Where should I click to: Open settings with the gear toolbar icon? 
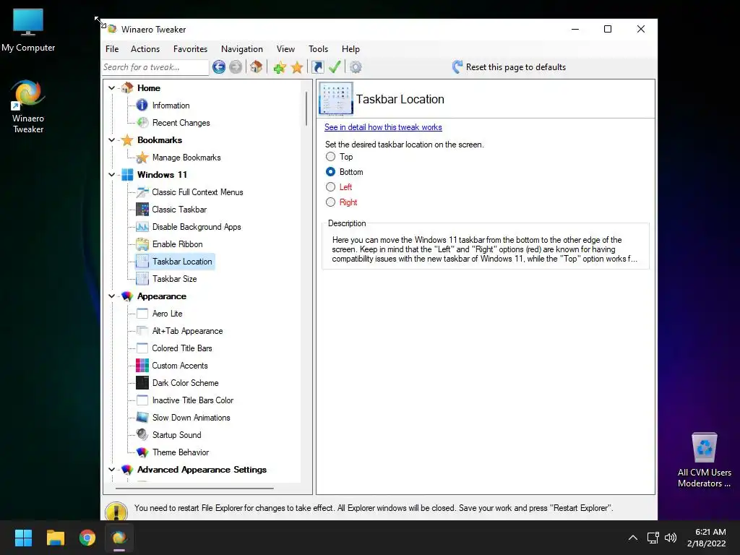click(x=356, y=67)
